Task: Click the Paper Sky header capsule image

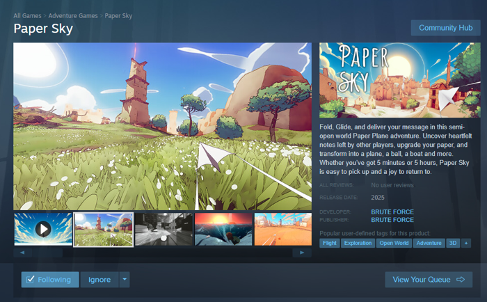Action: [400, 80]
